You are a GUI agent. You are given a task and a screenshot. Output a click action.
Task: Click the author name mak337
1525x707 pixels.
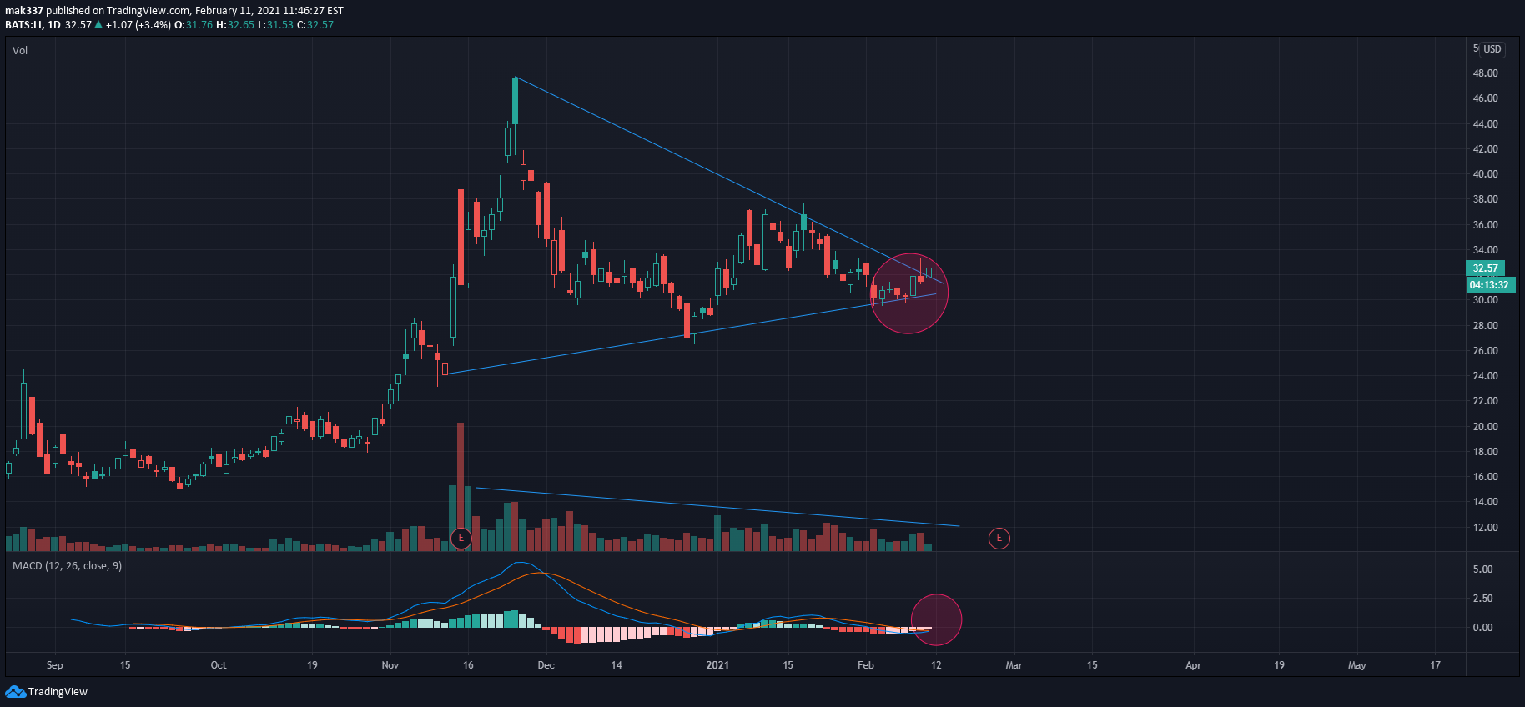pyautogui.click(x=24, y=11)
